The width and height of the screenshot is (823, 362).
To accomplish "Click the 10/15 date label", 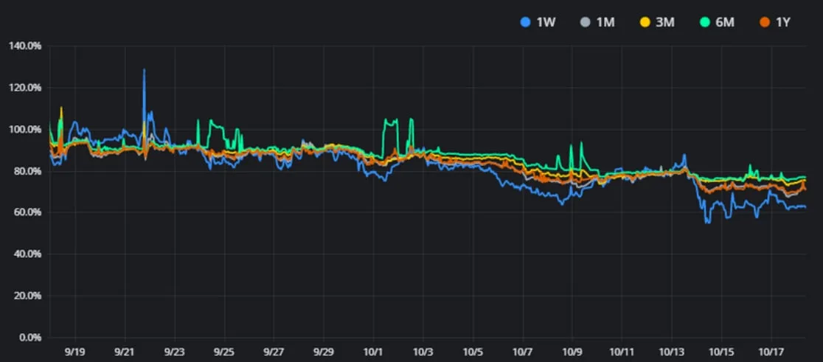I will tap(721, 351).
